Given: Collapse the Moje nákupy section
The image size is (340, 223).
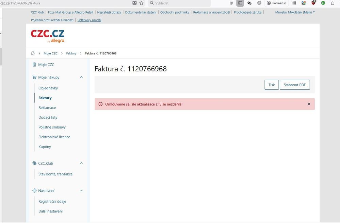Looking at the screenshot, I should pos(81,77).
